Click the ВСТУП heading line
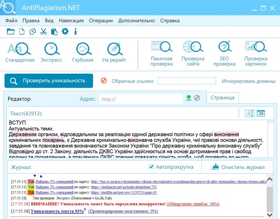280x219 pixels. (18, 123)
